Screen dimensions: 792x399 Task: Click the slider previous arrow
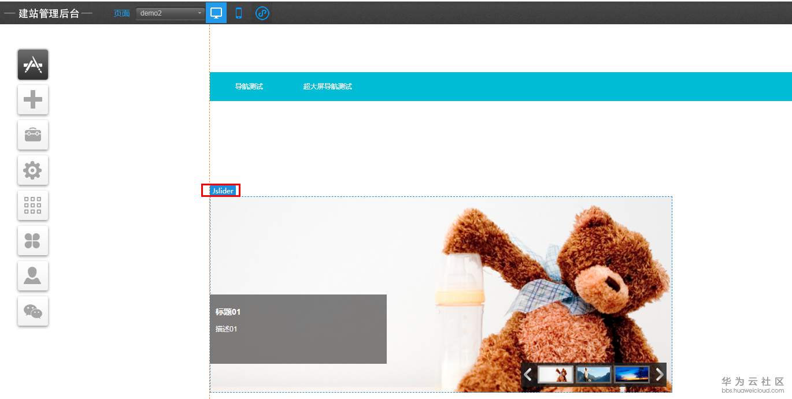tap(527, 375)
